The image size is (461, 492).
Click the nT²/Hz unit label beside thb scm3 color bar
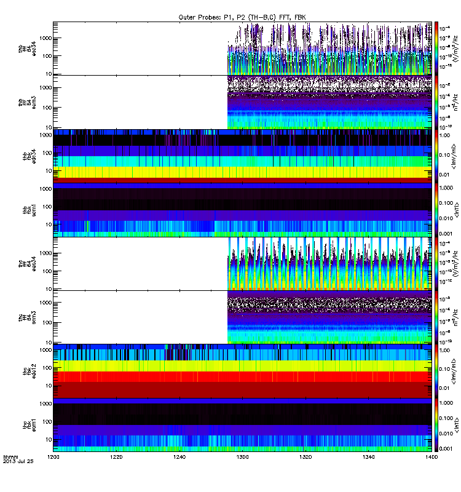tap(456, 102)
